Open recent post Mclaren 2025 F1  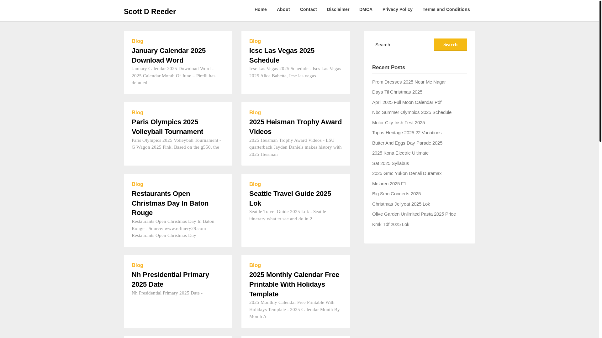(x=389, y=184)
